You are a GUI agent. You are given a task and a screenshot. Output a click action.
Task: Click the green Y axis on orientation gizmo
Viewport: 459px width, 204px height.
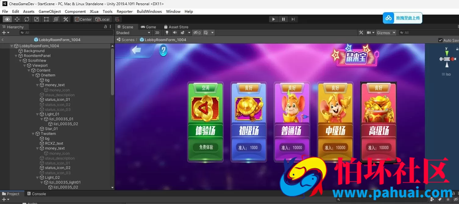[447, 53]
